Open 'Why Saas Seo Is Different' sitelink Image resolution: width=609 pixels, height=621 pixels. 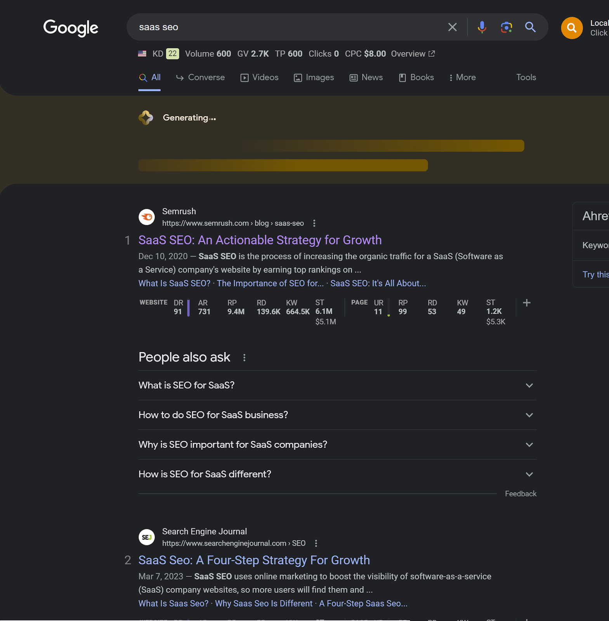coord(264,604)
